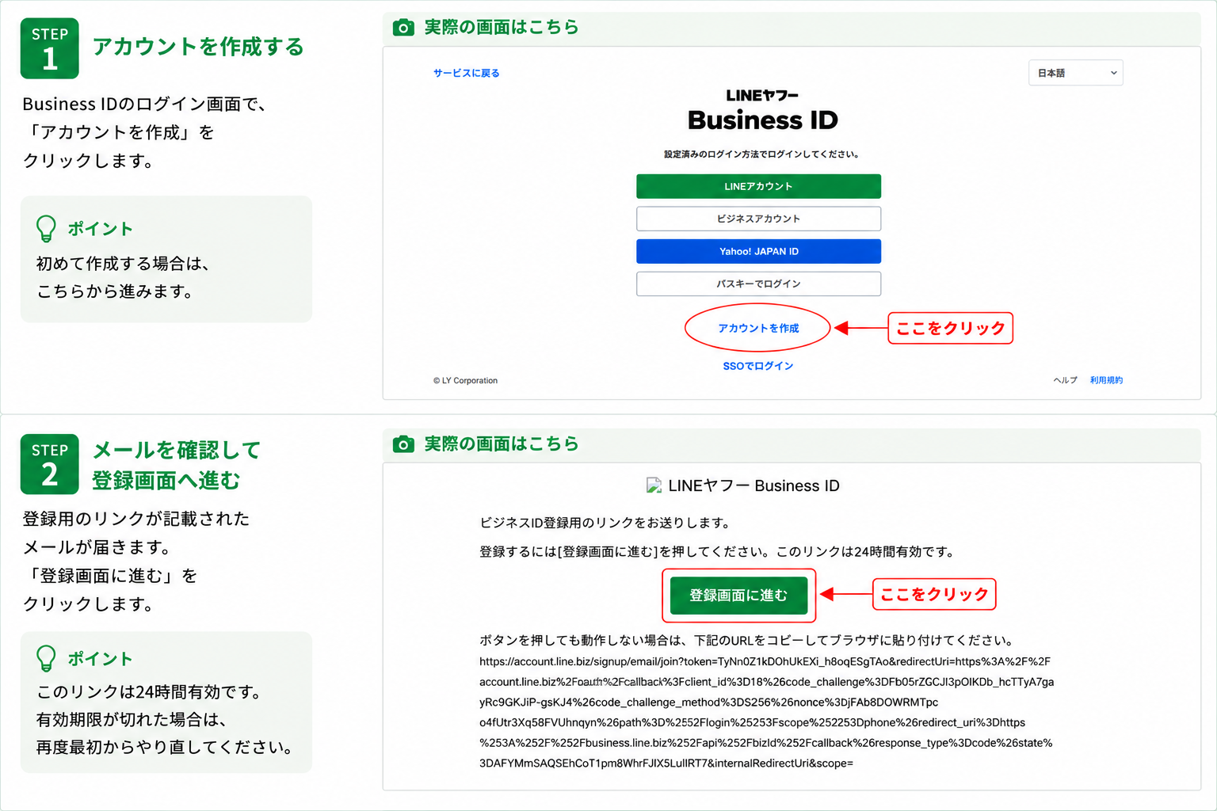The width and height of the screenshot is (1217, 811).
Task: Click the アカウントを作成 link
Action: (x=758, y=328)
